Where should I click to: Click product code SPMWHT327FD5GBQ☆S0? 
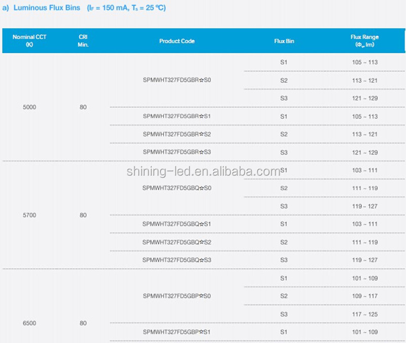click(x=177, y=188)
